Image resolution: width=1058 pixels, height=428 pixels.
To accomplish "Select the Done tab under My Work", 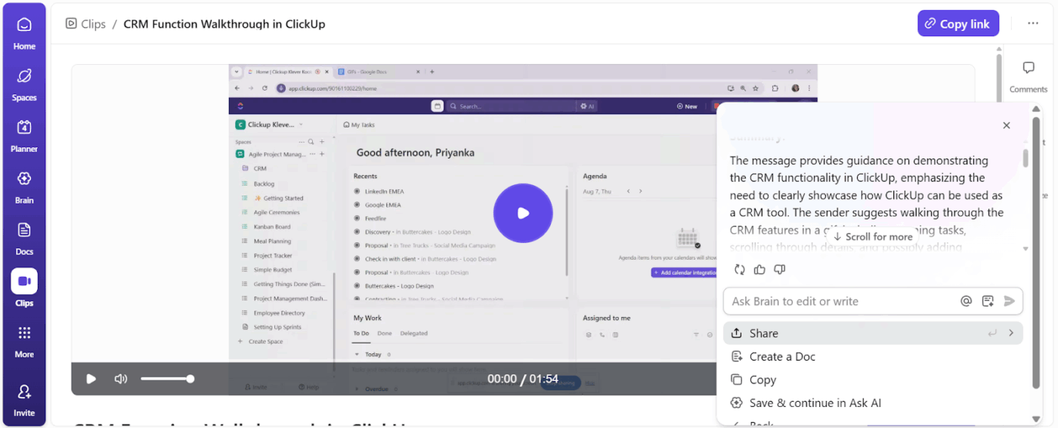I will coord(385,333).
